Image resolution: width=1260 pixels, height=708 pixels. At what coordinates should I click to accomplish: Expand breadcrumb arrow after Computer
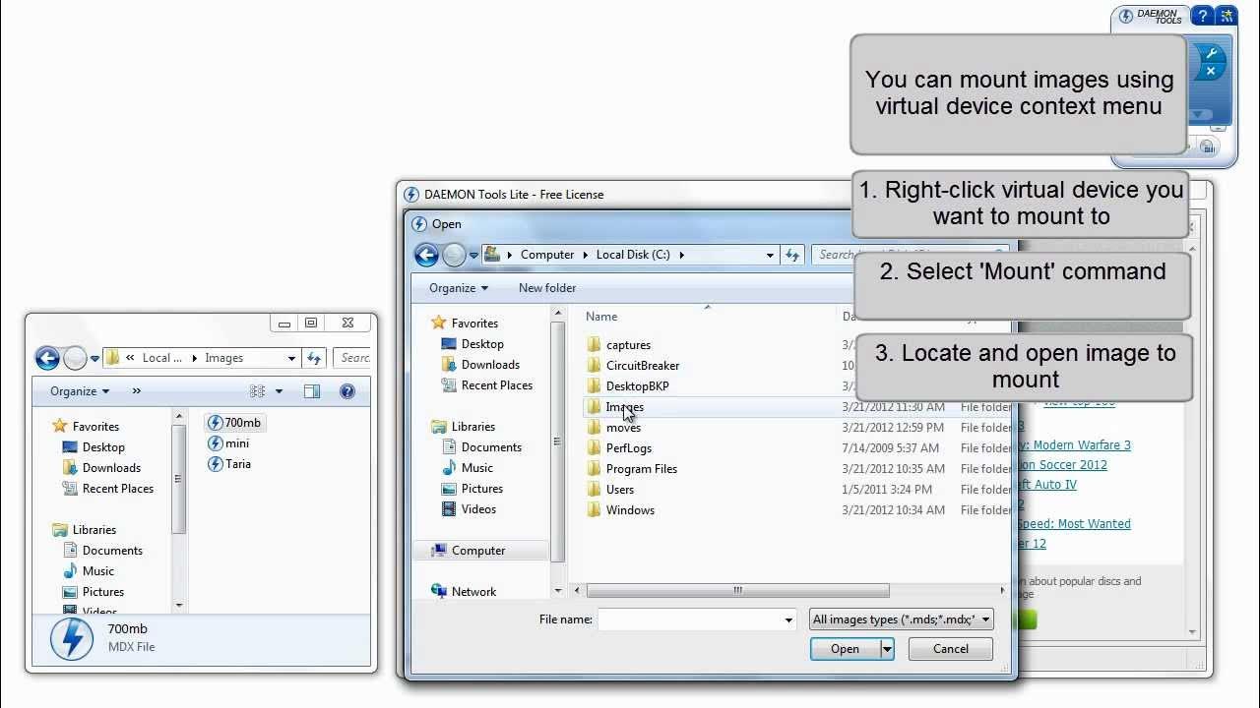[586, 255]
